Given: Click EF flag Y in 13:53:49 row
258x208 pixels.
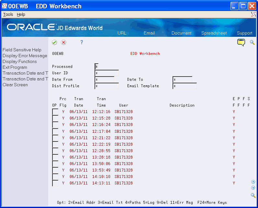Looking at the screenshot, I should pyautogui.click(x=234, y=170).
